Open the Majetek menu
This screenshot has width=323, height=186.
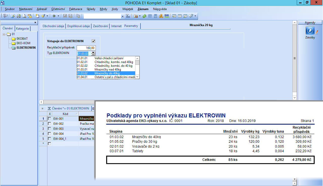pyautogui.click(x=128, y=9)
